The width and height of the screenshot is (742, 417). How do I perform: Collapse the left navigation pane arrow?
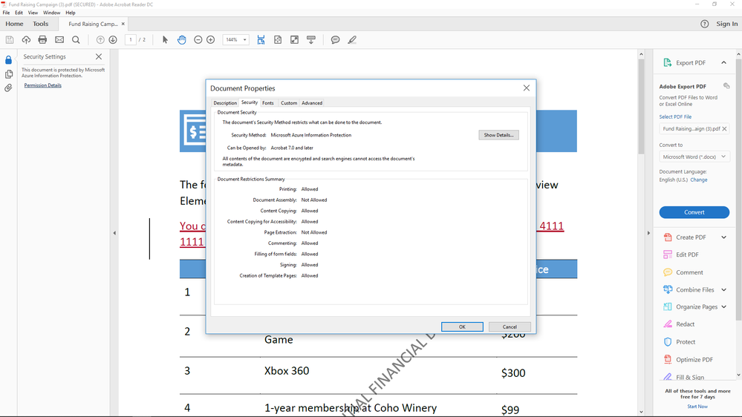coord(114,233)
